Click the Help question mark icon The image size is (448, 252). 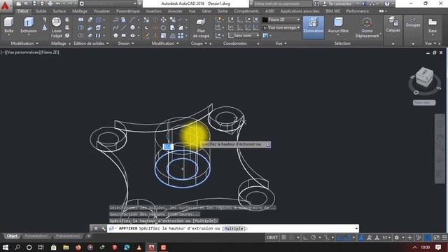point(387,3)
